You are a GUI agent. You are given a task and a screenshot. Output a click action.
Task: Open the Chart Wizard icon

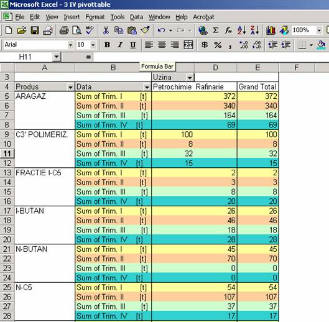(x=271, y=30)
